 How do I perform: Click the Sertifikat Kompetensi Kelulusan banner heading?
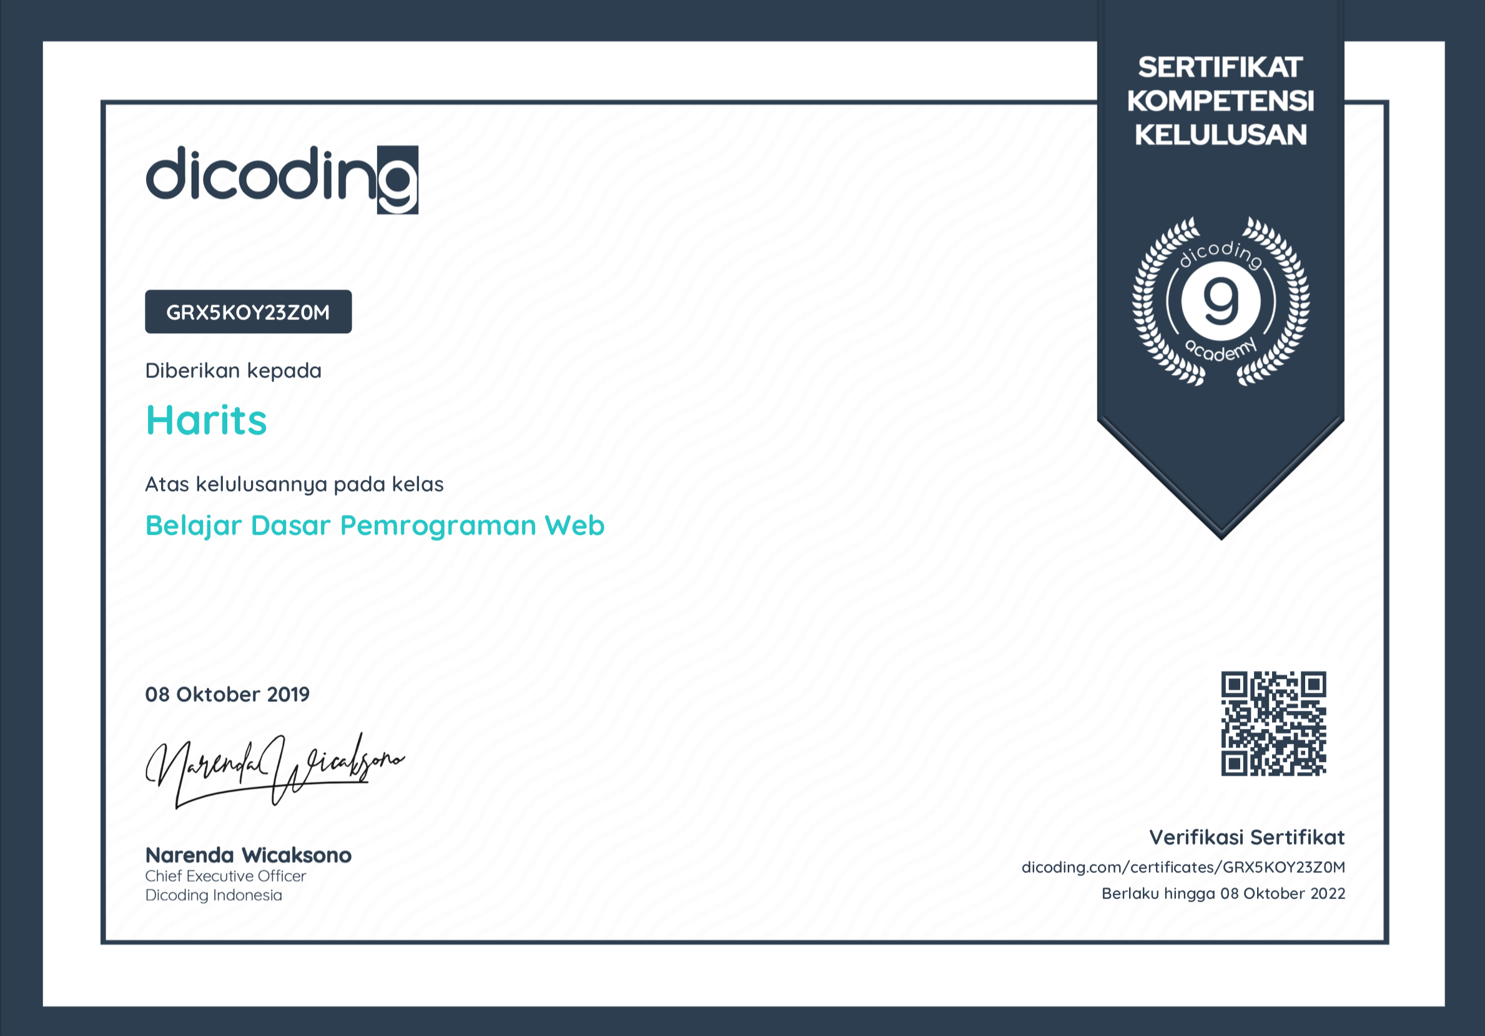pos(1220,102)
